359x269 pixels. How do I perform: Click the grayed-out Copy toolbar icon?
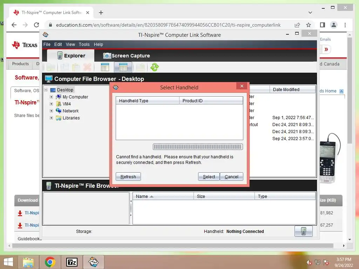(x=65, y=67)
